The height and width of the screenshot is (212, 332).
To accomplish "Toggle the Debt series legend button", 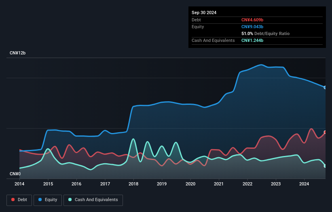I will point(19,200).
